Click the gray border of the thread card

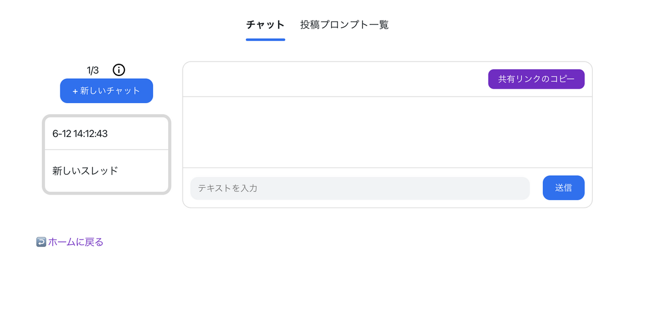(x=43, y=155)
